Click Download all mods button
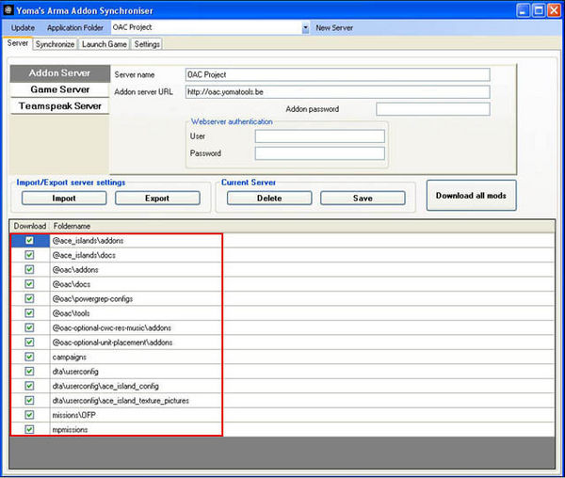Screen dimensions: 565x478 point(472,196)
